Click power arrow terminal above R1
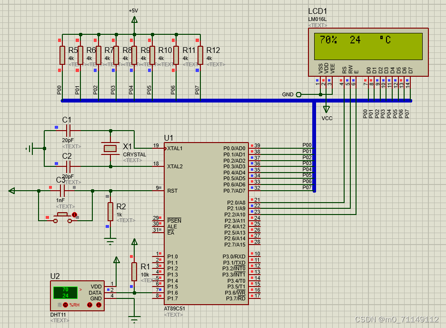 click(x=134, y=242)
